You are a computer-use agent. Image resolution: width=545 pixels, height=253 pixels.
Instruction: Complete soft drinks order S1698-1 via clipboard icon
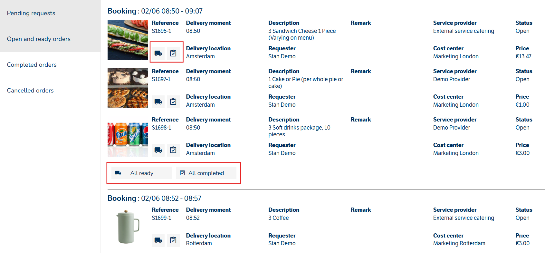[173, 150]
